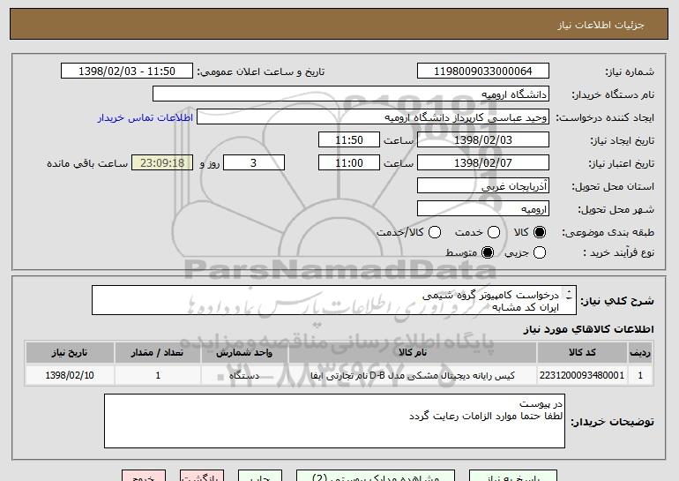Click the توضیحات خریدار text area

pyautogui.click(x=334, y=421)
